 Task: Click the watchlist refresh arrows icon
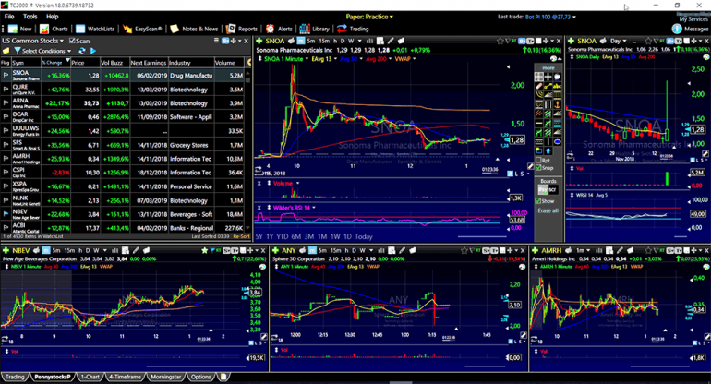point(81,51)
